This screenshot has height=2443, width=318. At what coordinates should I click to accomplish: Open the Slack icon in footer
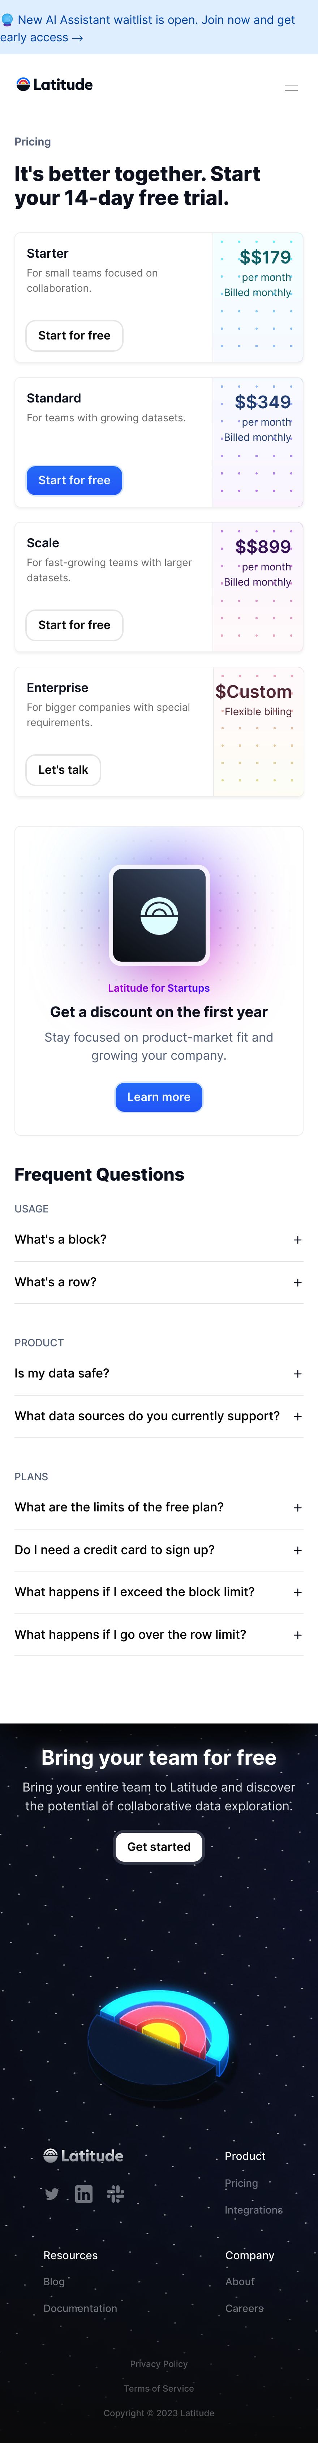[x=116, y=2194]
